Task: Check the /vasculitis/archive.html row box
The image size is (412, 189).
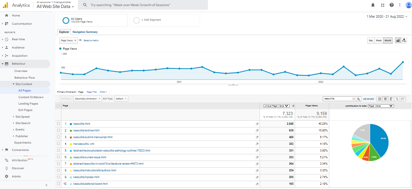Action: tap(58, 130)
